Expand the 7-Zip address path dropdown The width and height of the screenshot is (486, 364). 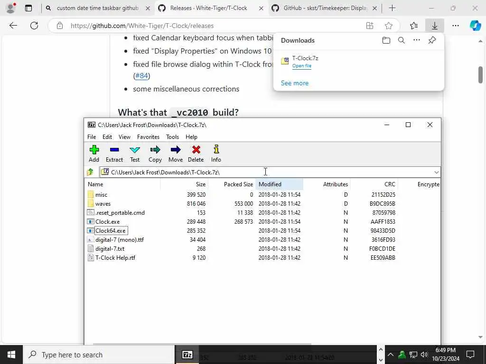437,172
